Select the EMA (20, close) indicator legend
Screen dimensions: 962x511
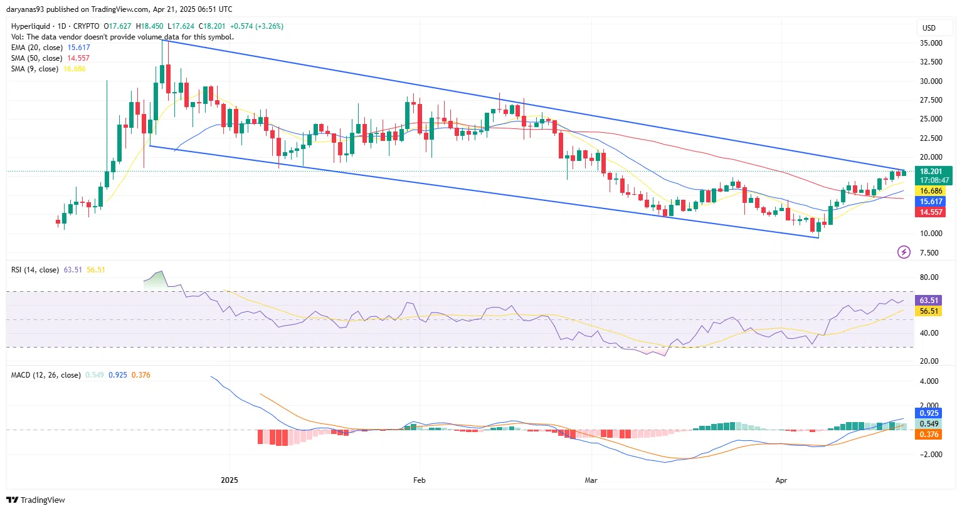[37, 48]
